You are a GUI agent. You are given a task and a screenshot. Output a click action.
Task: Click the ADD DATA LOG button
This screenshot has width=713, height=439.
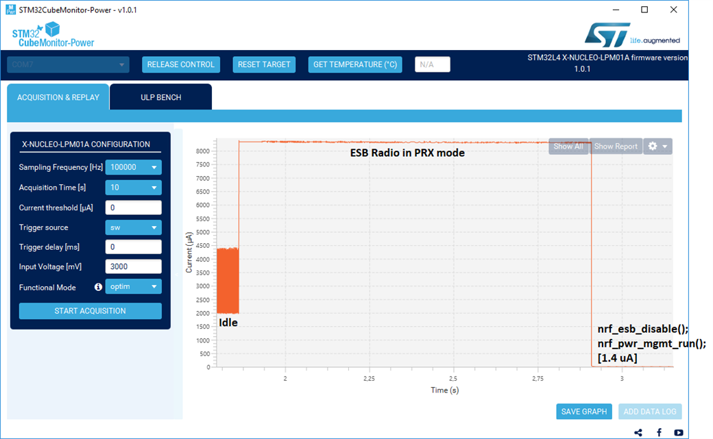[x=650, y=412]
